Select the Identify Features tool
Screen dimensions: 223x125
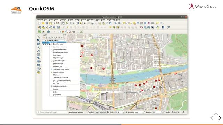pyautogui.click(x=116, y=23)
